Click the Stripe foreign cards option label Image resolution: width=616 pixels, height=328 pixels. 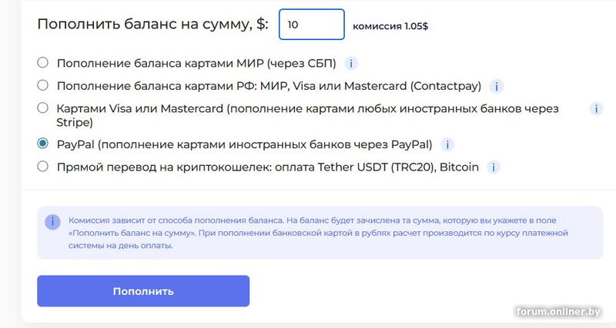pyautogui.click(x=308, y=115)
